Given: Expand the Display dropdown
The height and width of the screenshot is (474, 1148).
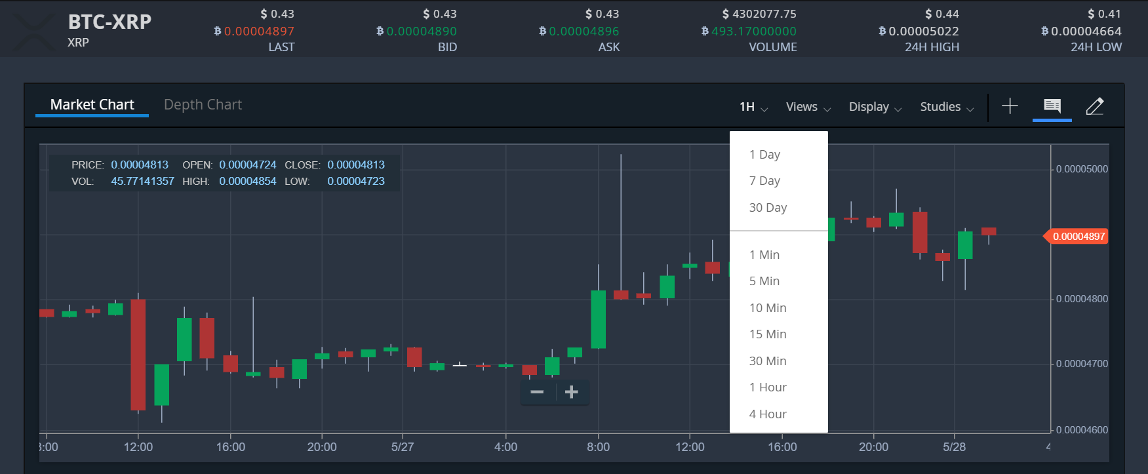Looking at the screenshot, I should coord(875,107).
